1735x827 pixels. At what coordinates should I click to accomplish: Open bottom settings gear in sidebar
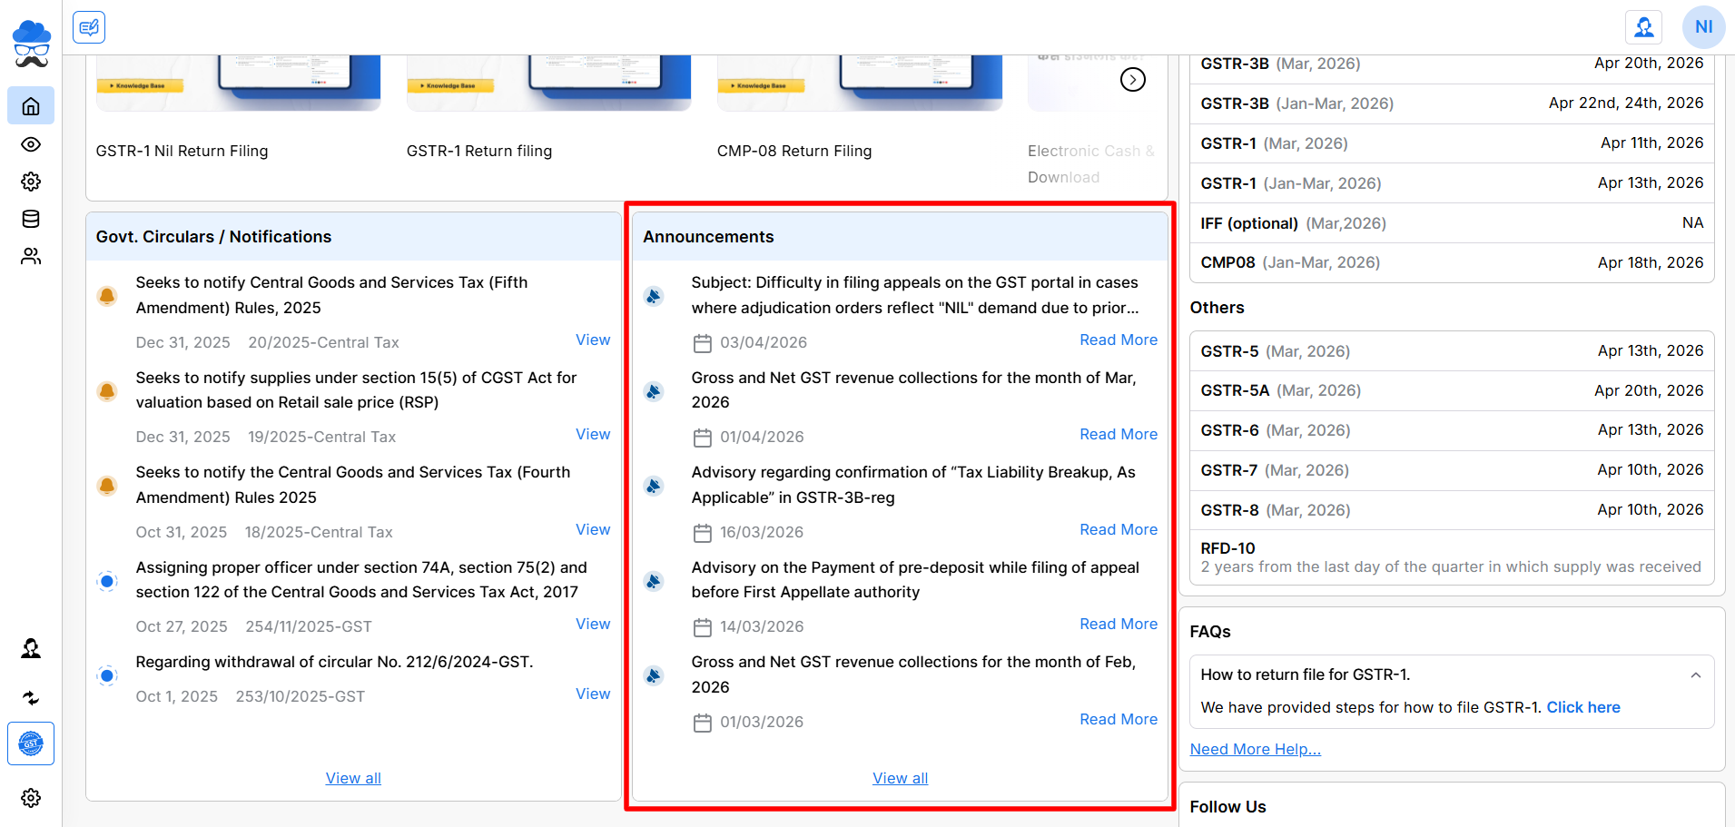31,798
